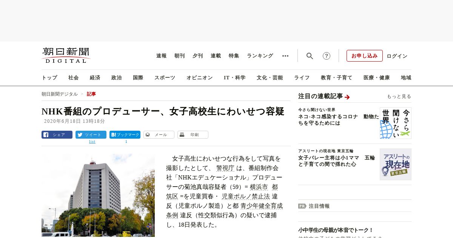
Task: Click the 警視庁 keyword link
Action: pyautogui.click(x=225, y=168)
